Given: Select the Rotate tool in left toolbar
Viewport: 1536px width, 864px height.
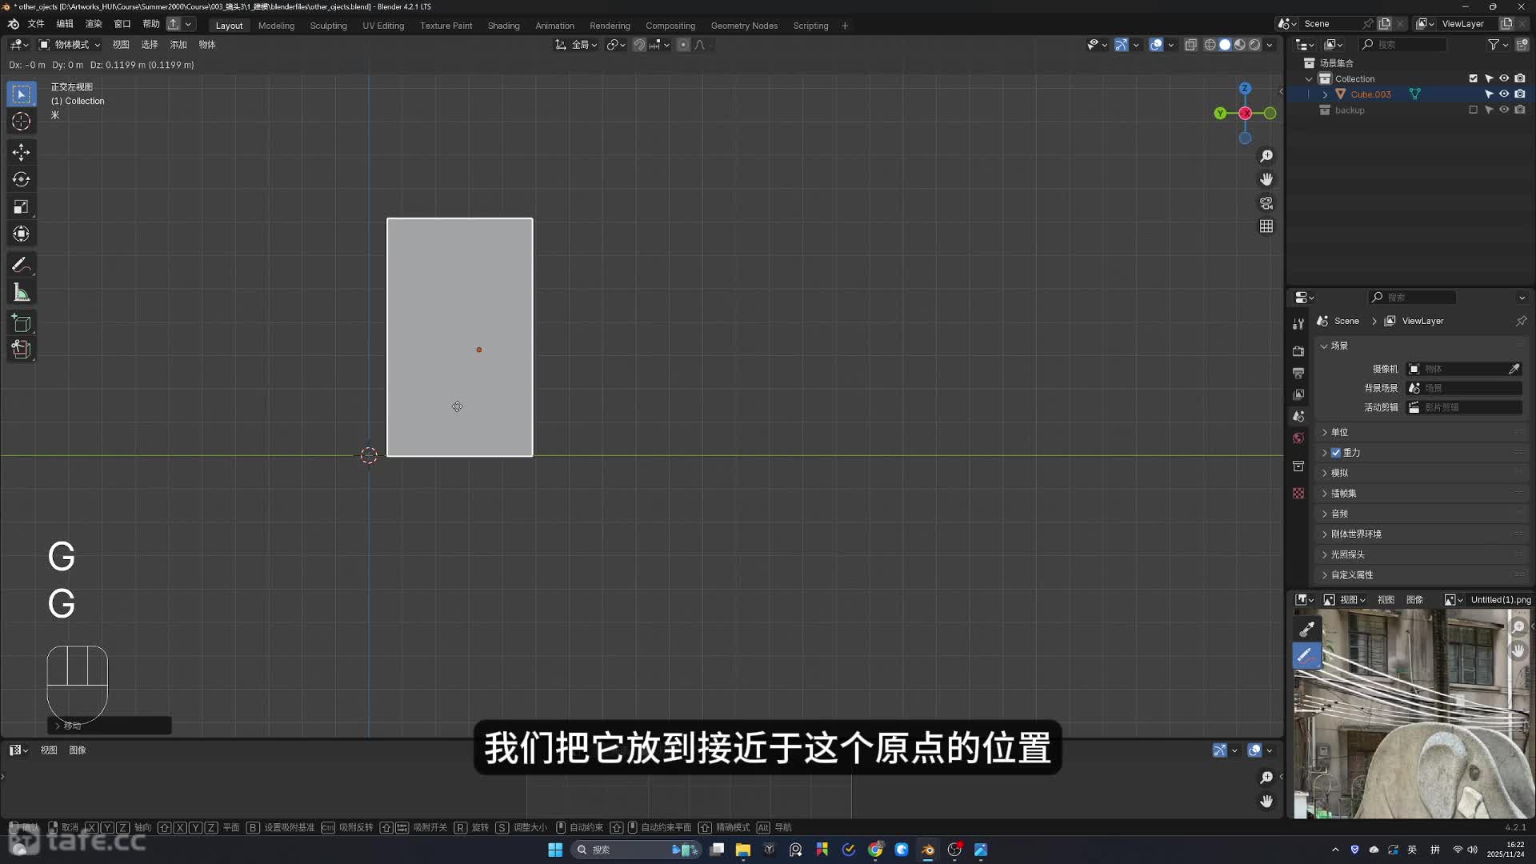Looking at the screenshot, I should click(x=22, y=179).
